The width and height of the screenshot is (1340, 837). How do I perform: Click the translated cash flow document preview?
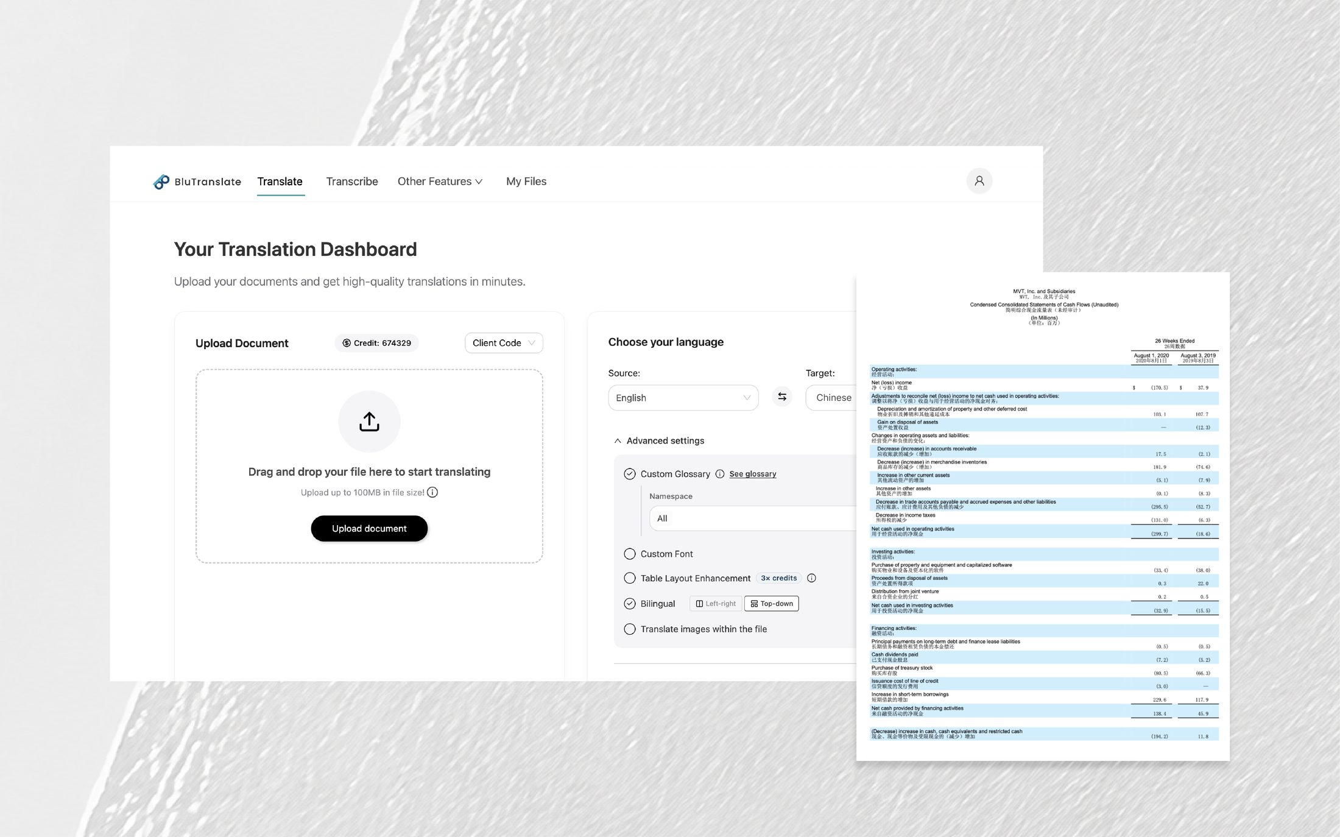(x=1043, y=517)
